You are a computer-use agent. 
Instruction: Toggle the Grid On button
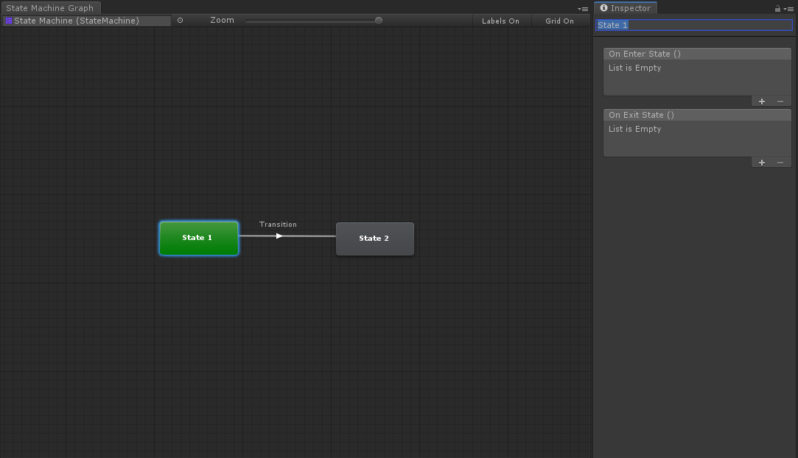click(x=559, y=21)
